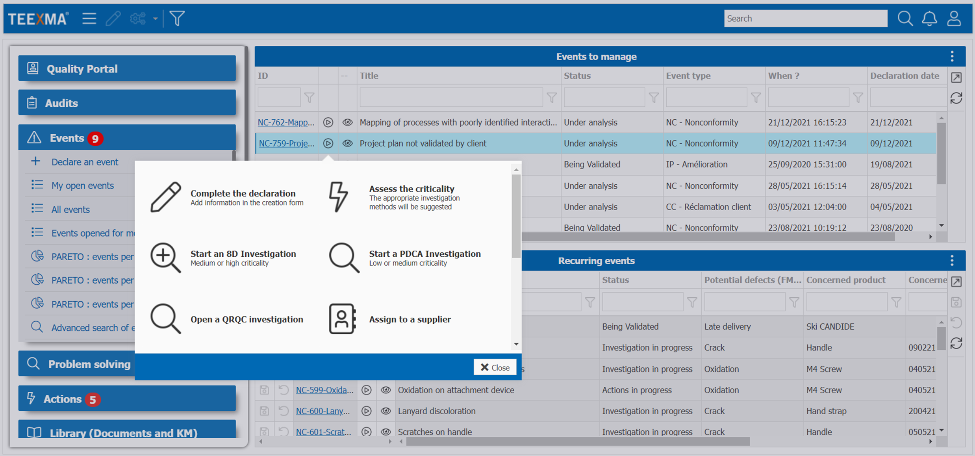This screenshot has width=975, height=456.
Task: Open the filter icon in the top toolbar
Action: click(x=177, y=18)
